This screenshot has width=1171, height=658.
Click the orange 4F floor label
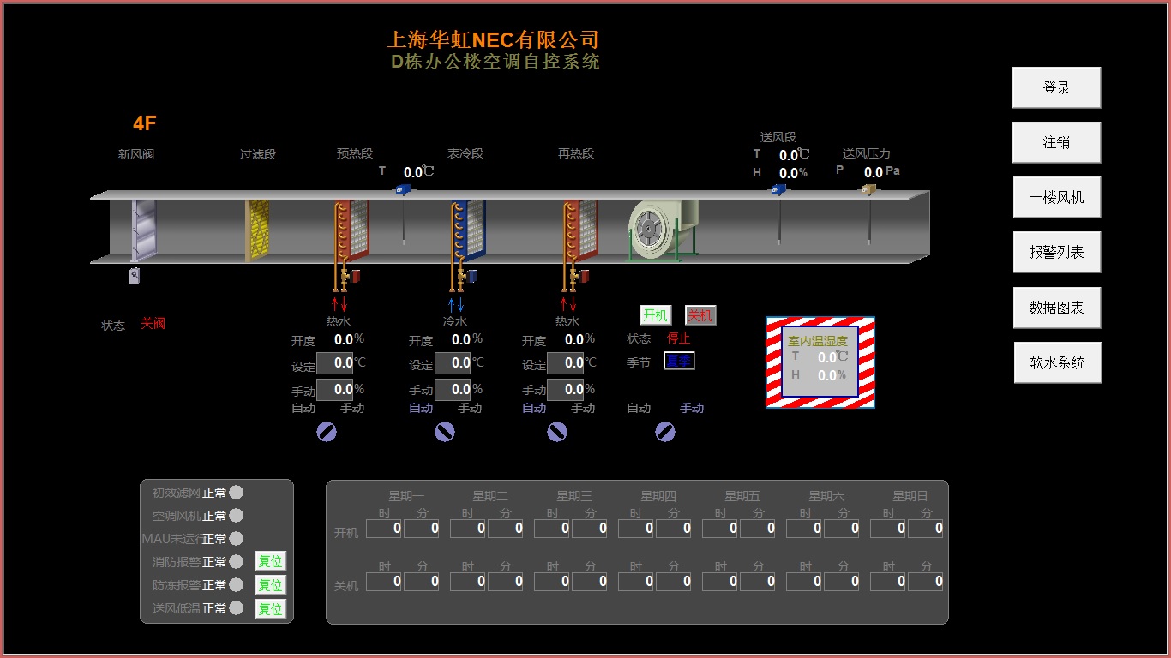pos(145,123)
